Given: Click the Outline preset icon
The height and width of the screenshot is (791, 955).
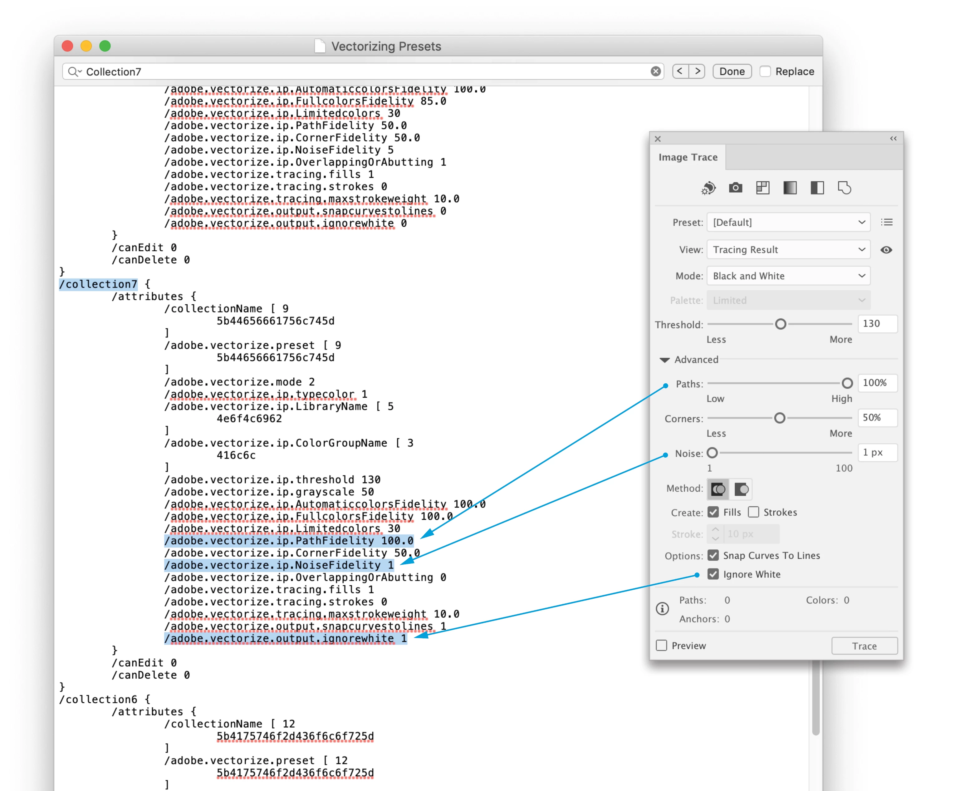Looking at the screenshot, I should tap(845, 188).
